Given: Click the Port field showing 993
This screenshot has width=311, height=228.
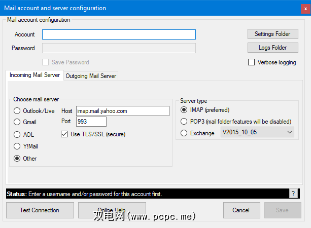Looking at the screenshot, I should 91,122.
